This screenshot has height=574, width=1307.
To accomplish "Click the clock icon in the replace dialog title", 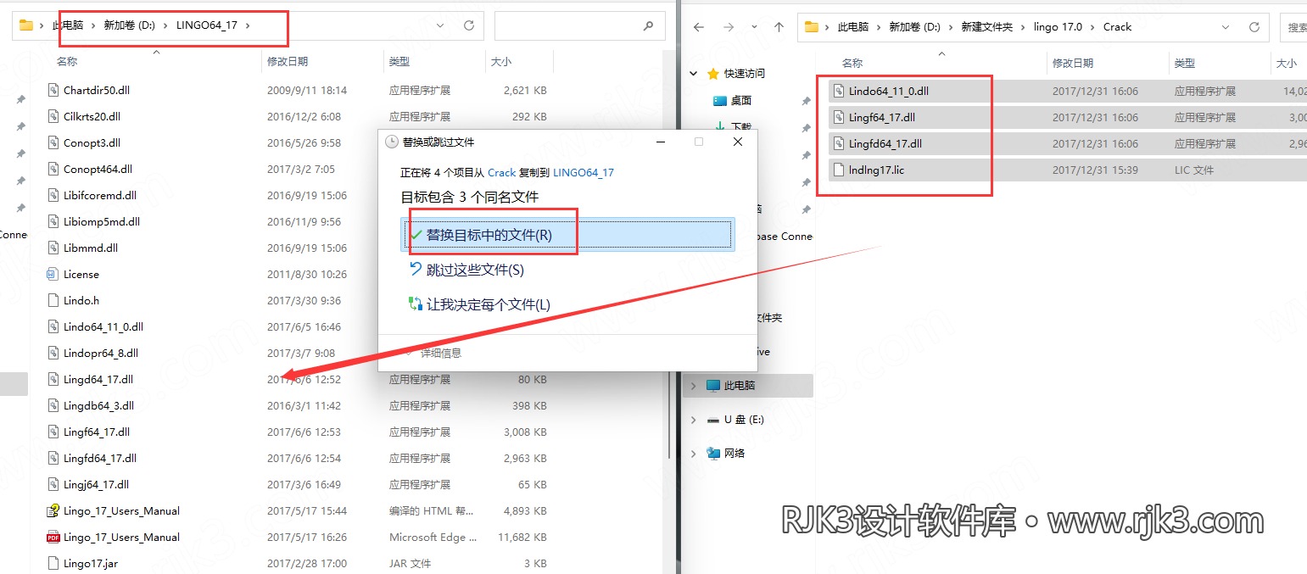I will 391,142.
